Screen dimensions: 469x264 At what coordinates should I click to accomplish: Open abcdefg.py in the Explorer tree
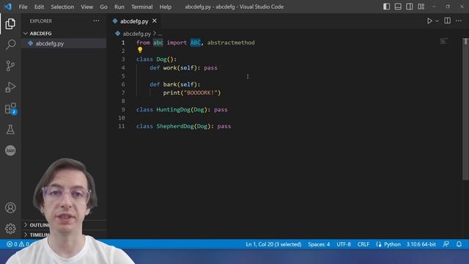[x=64, y=43]
